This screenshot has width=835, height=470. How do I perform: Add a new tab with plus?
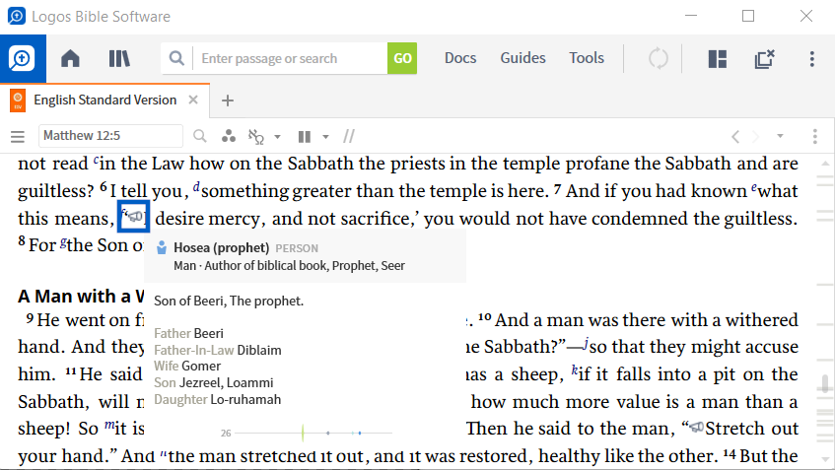[x=228, y=101]
